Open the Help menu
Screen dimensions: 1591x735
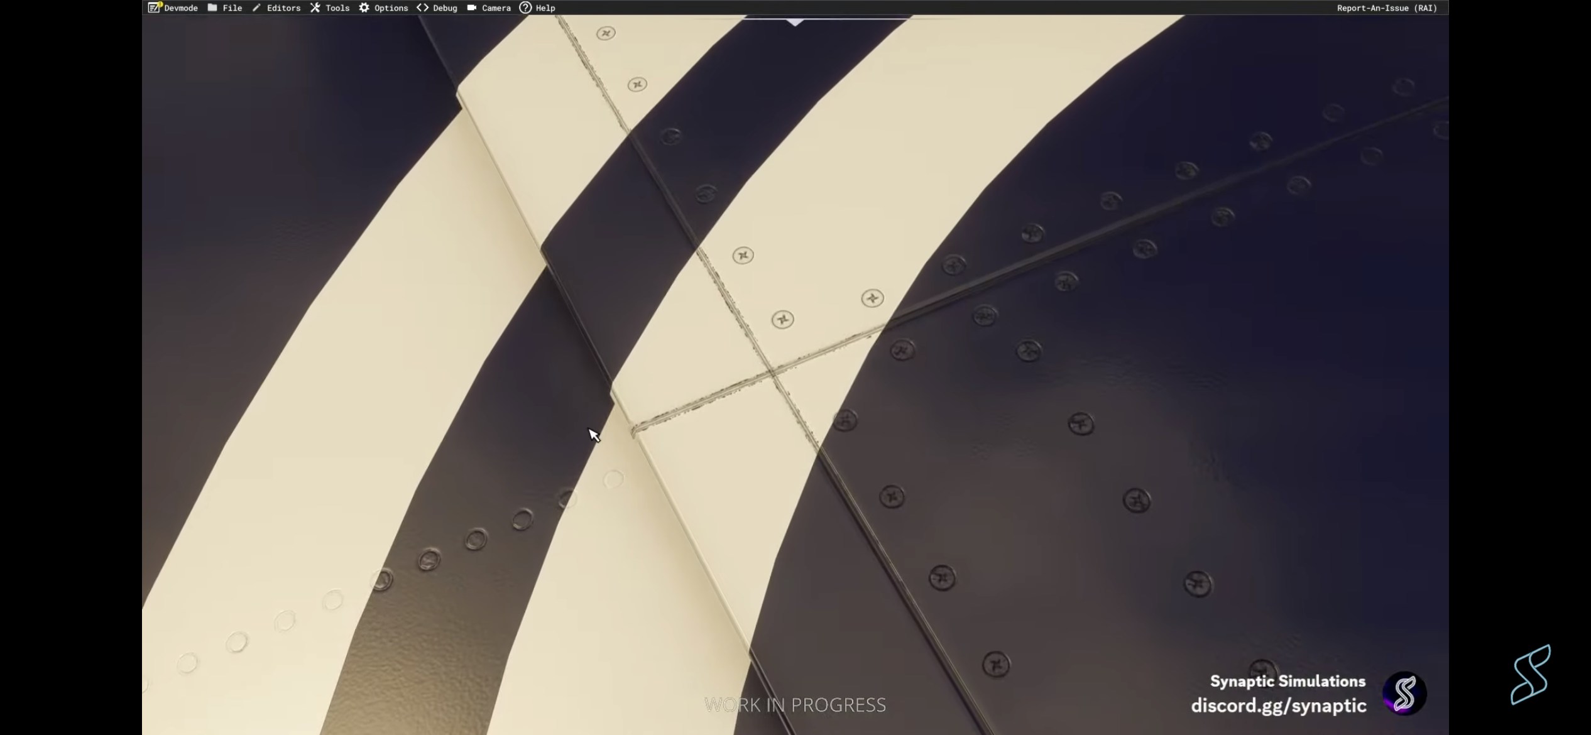pyautogui.click(x=545, y=8)
